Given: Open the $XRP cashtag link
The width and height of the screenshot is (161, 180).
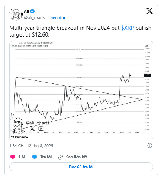Looking at the screenshot, I should pyautogui.click(x=128, y=28).
